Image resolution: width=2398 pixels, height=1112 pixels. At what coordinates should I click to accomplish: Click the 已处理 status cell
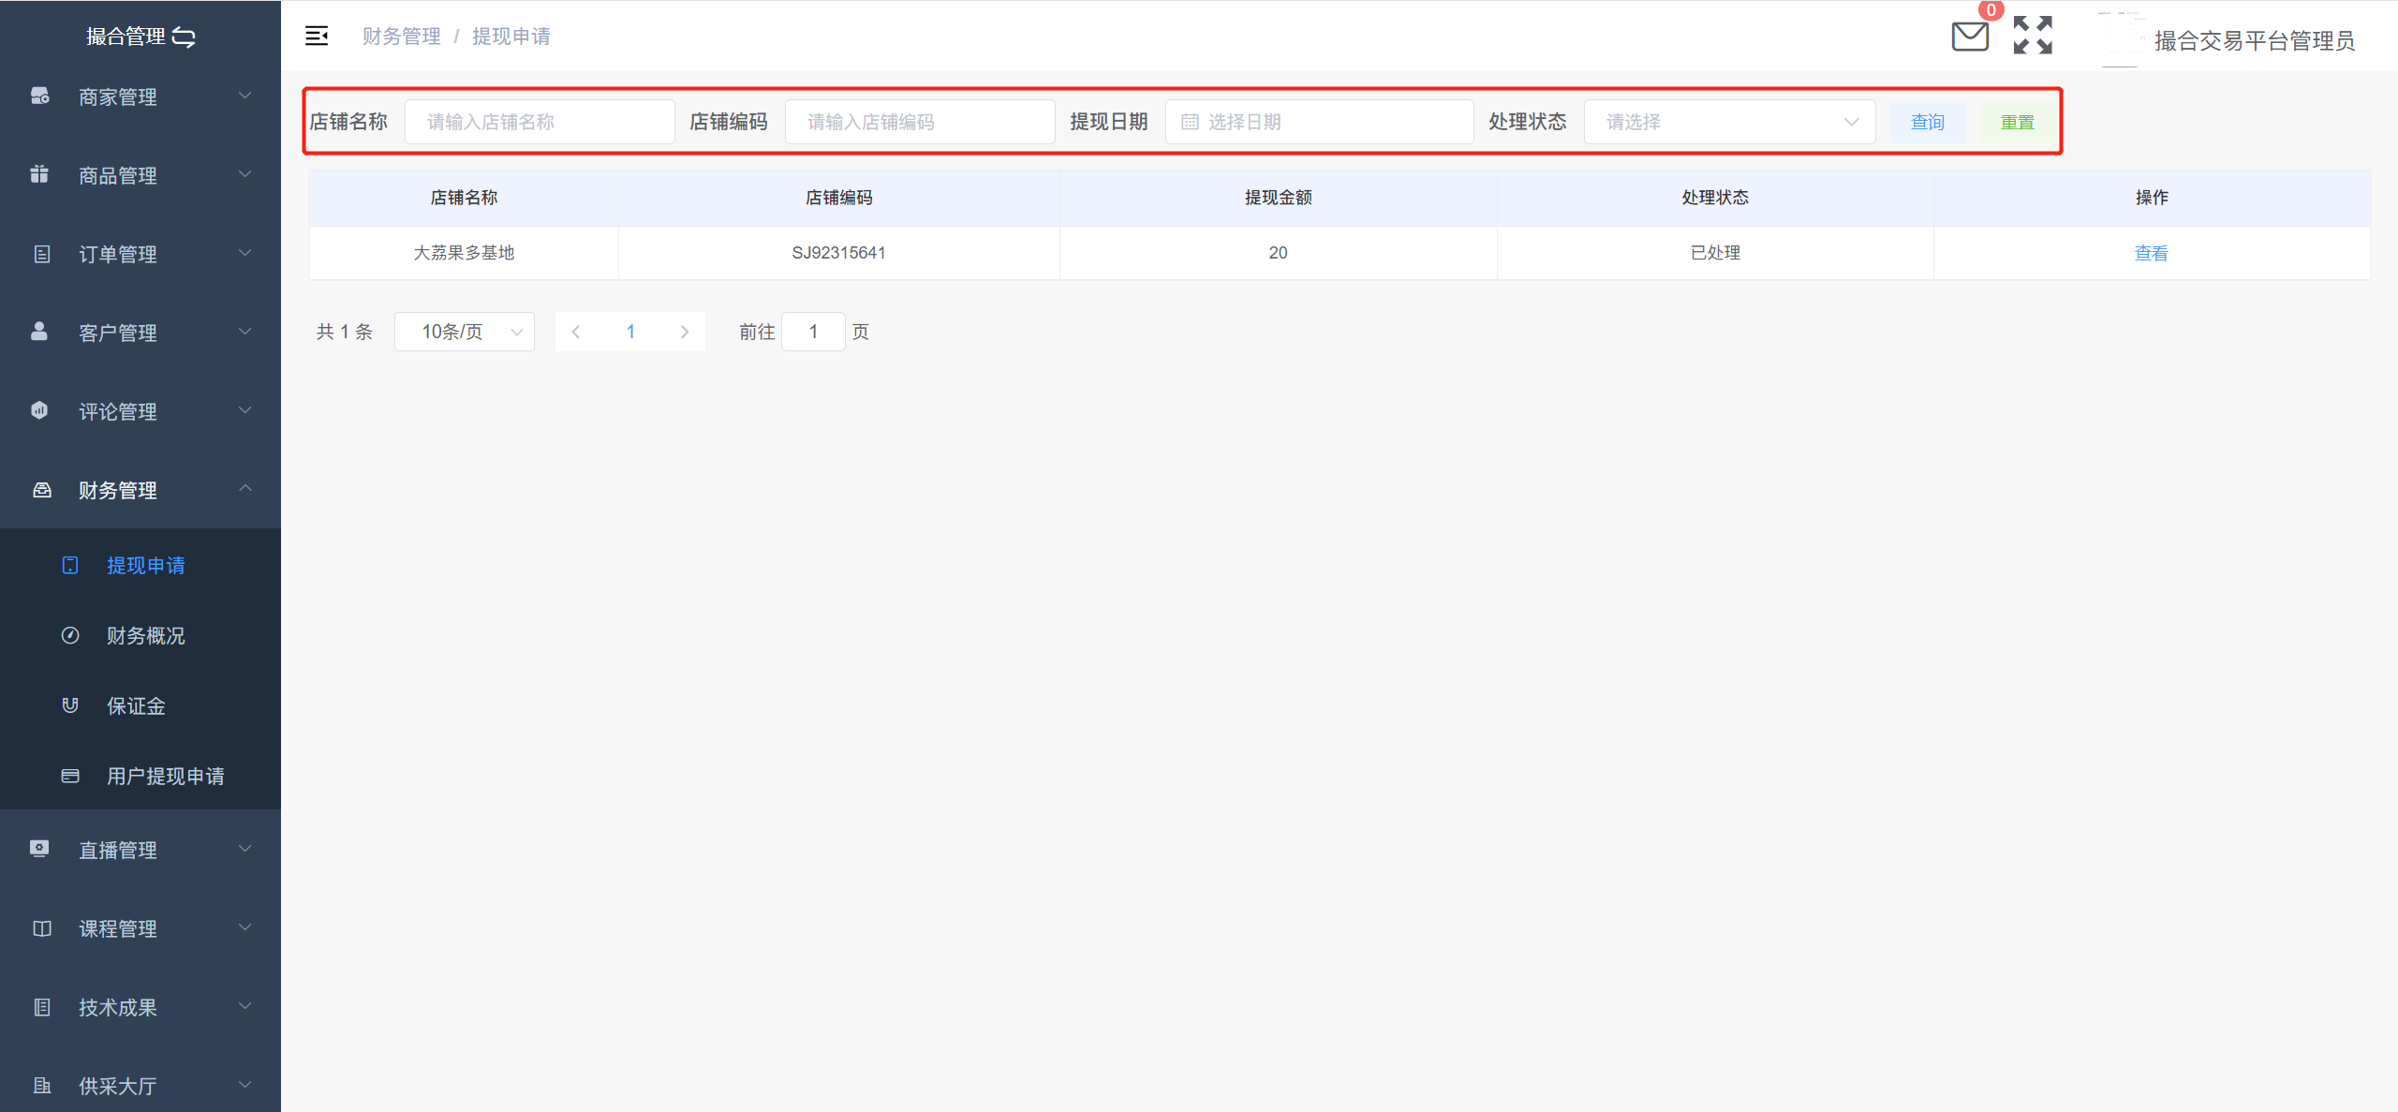pos(1715,253)
